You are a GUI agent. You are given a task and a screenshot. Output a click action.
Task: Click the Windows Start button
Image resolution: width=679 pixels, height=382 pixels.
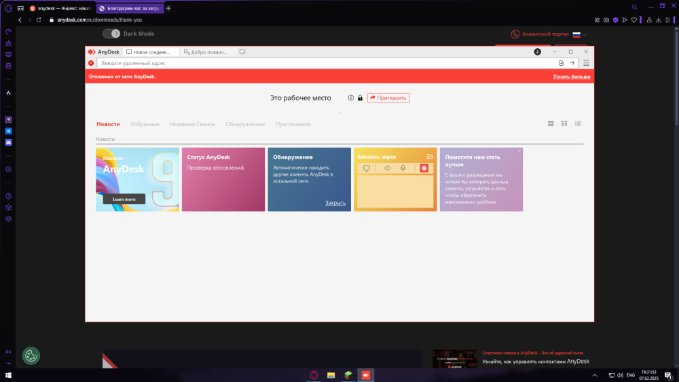pyautogui.click(x=8, y=375)
